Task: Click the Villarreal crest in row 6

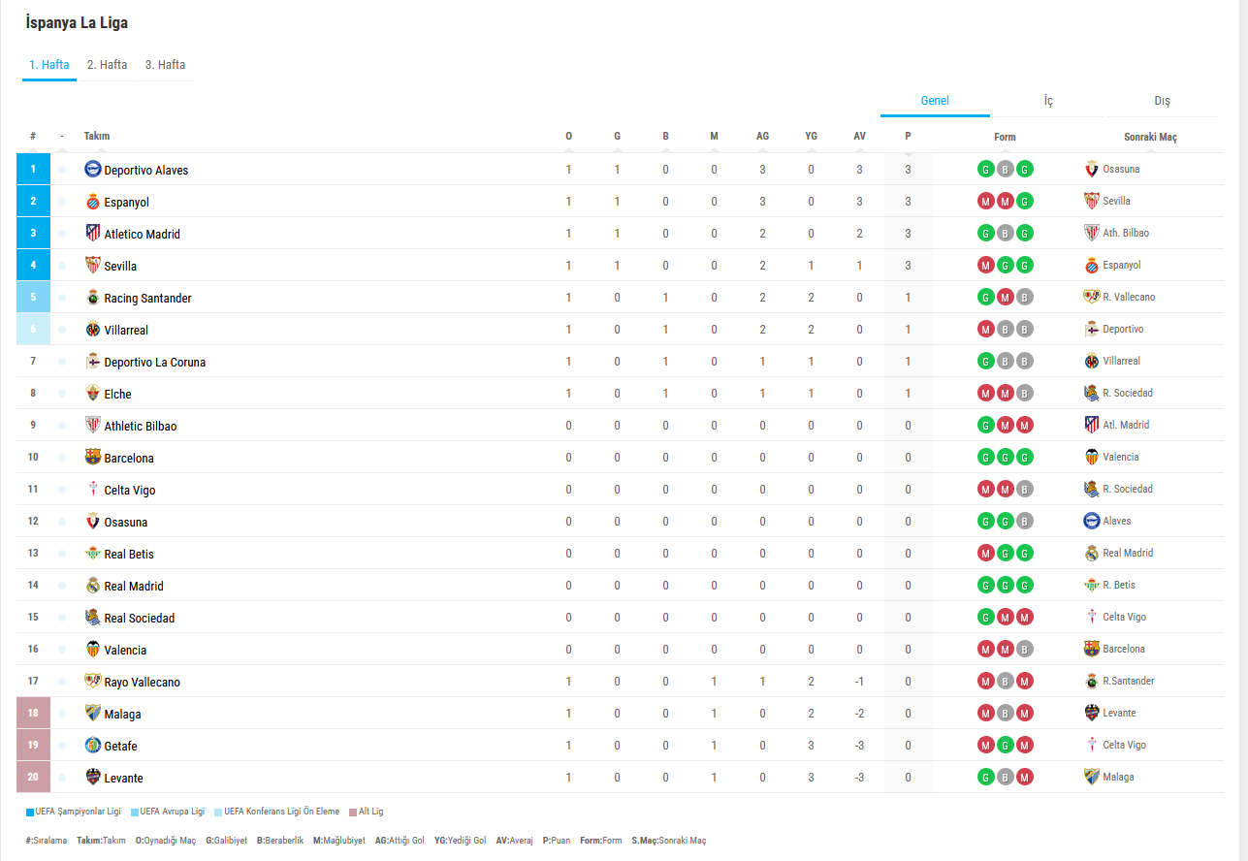Action: coord(93,329)
